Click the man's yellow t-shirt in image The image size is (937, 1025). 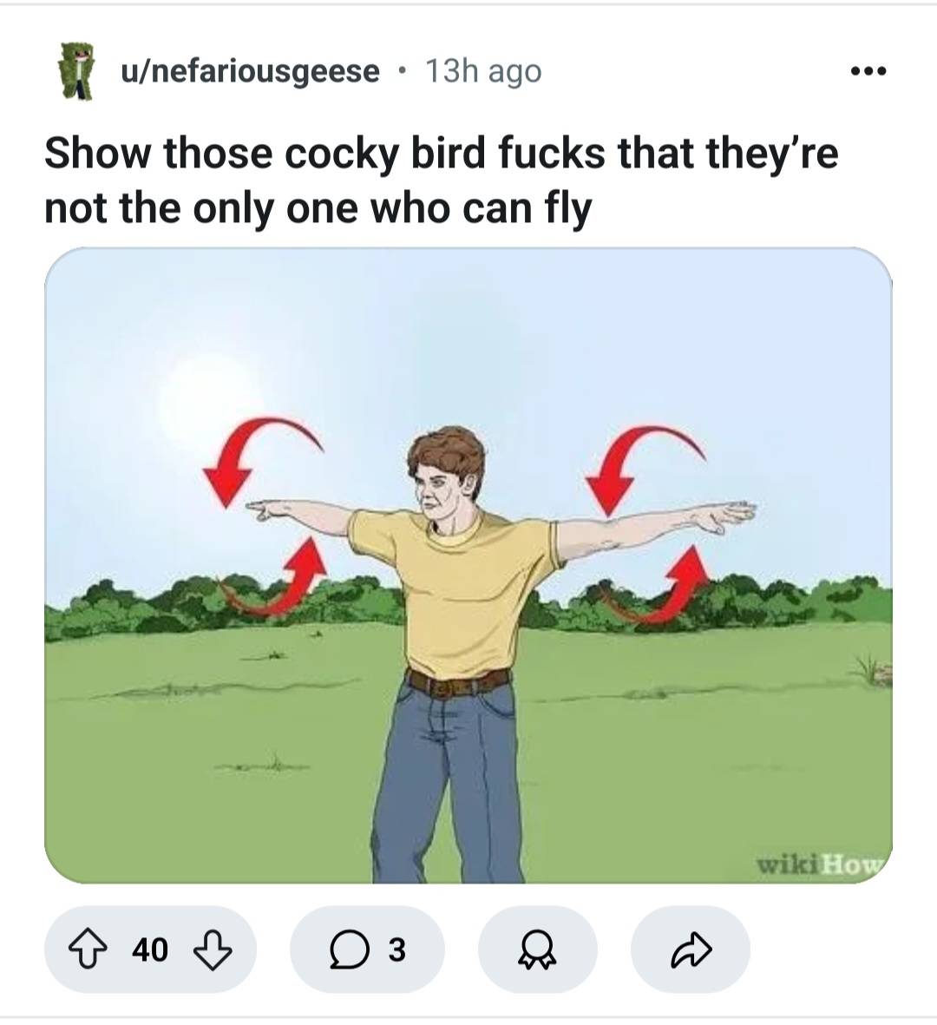[x=460, y=590]
